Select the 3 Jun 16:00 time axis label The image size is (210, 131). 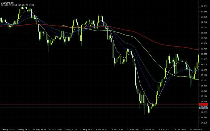(x=117, y=130)
